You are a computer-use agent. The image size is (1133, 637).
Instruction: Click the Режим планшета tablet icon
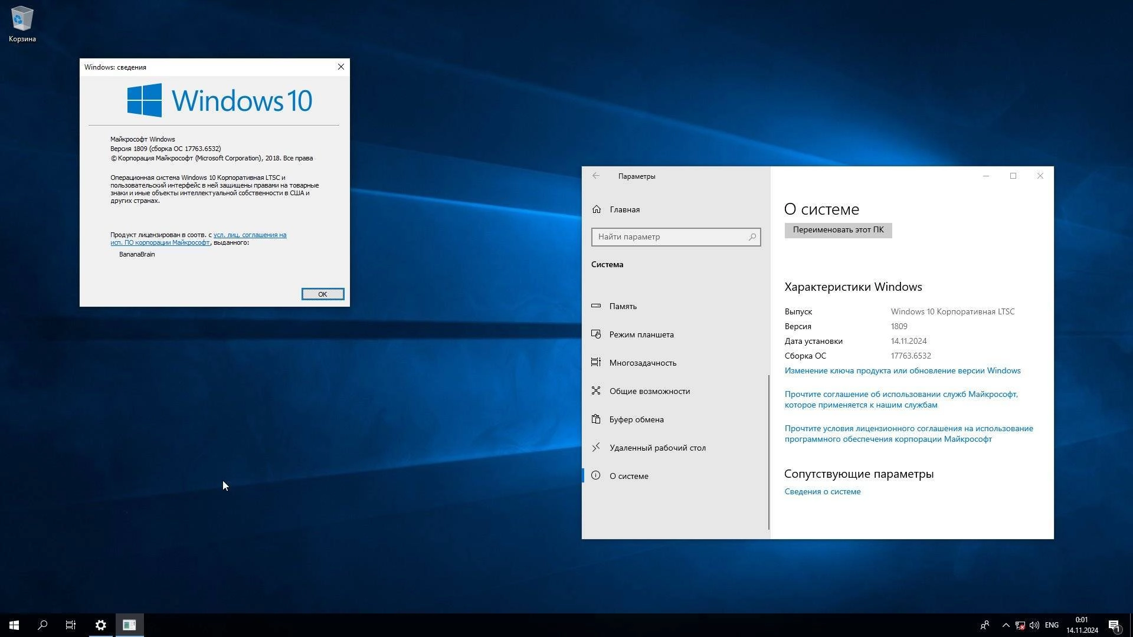(596, 334)
